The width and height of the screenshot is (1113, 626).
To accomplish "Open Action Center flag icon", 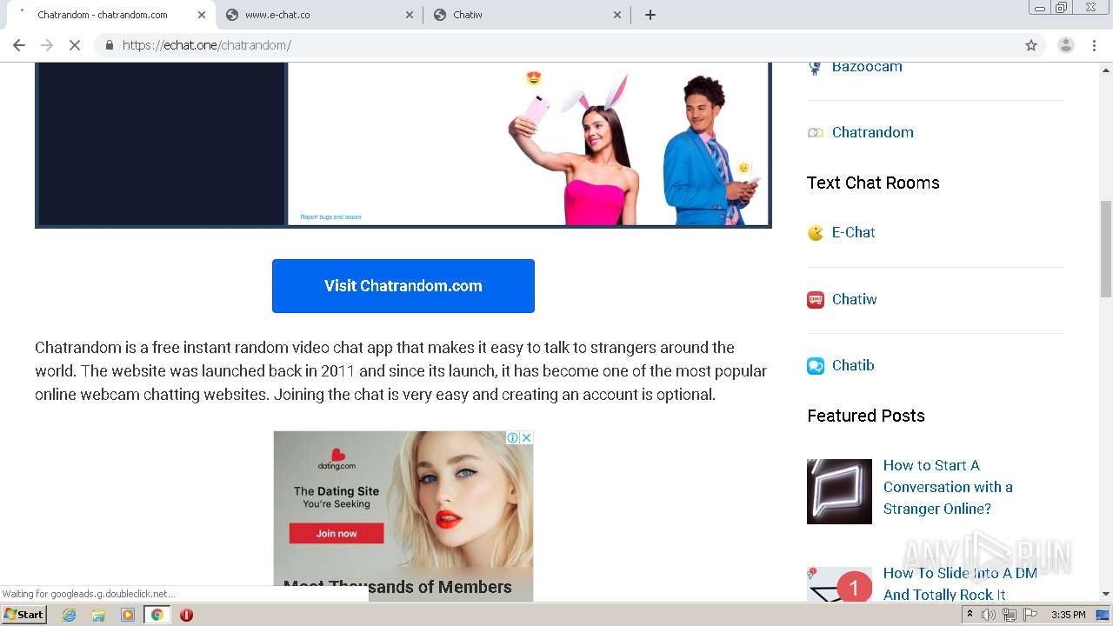I will [x=1030, y=615].
